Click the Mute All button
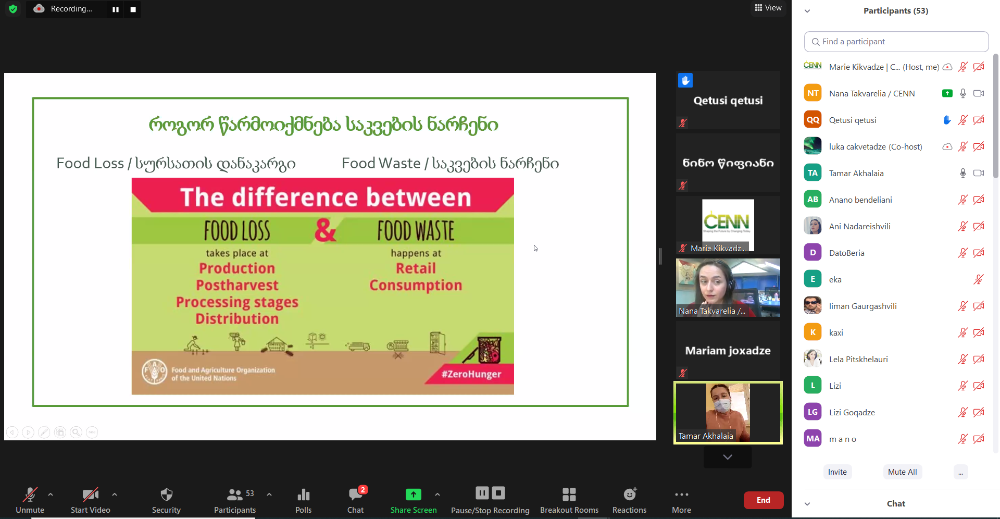This screenshot has width=1000, height=519. point(902,472)
